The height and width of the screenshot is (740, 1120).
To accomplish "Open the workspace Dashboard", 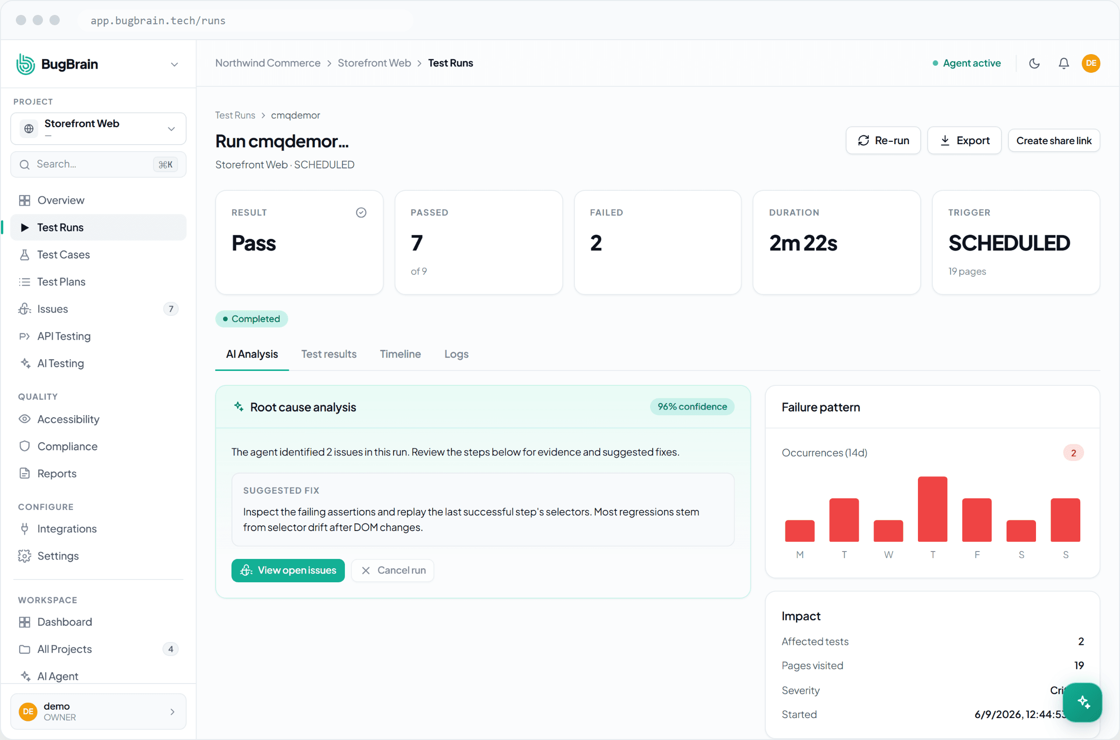I will (98, 622).
